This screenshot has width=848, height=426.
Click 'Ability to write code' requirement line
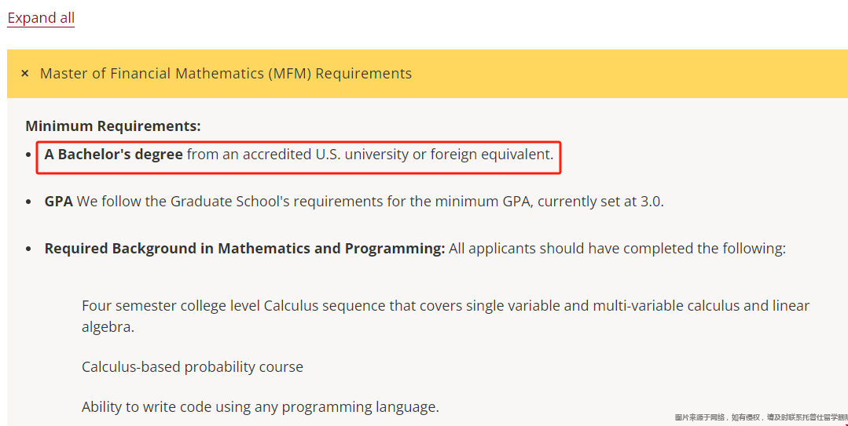(x=260, y=407)
